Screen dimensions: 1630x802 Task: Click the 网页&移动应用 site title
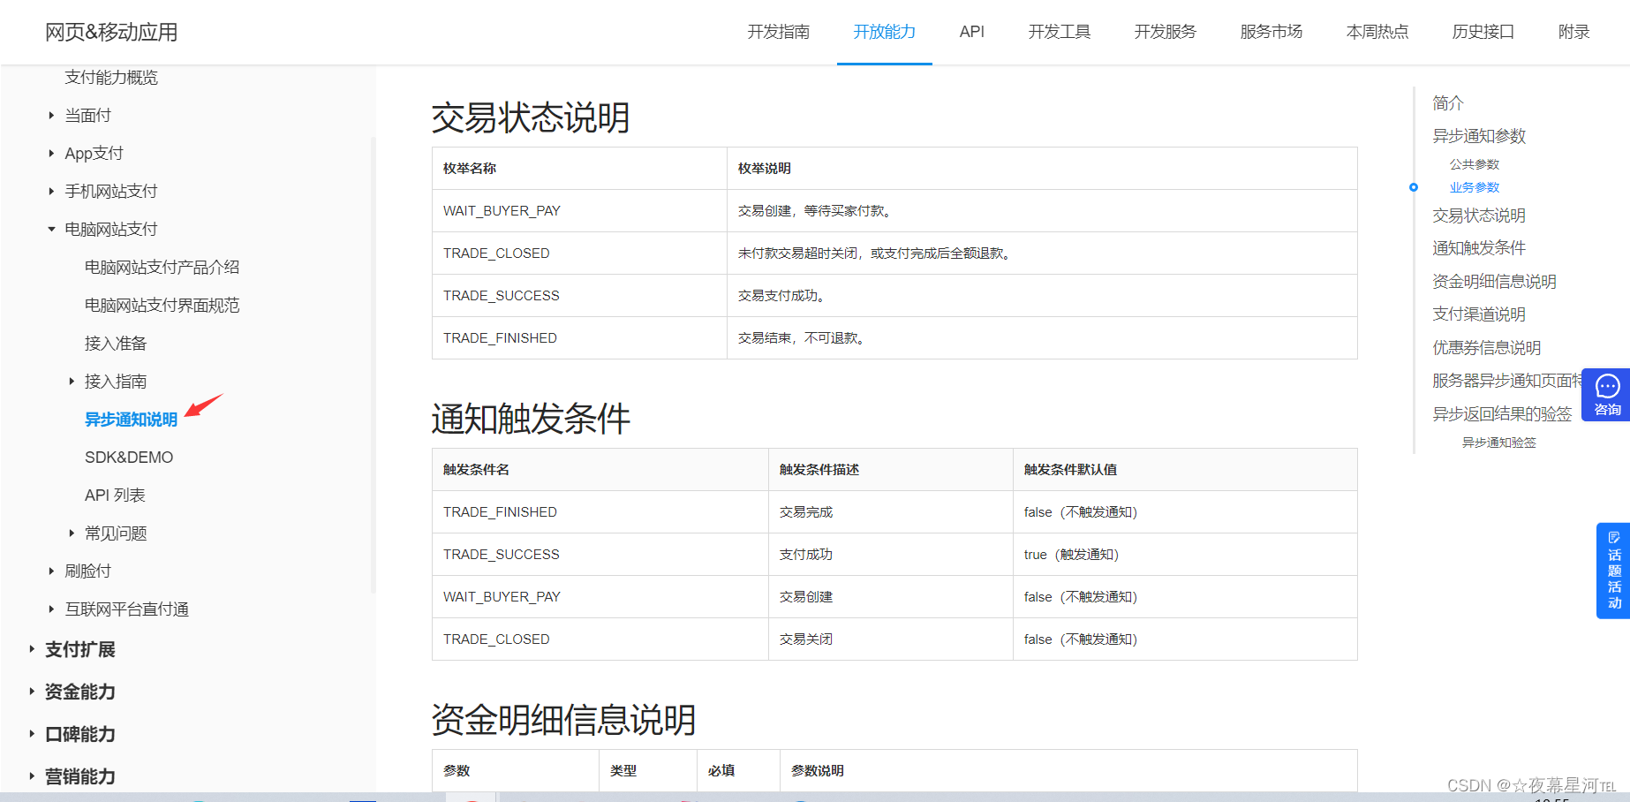click(111, 32)
